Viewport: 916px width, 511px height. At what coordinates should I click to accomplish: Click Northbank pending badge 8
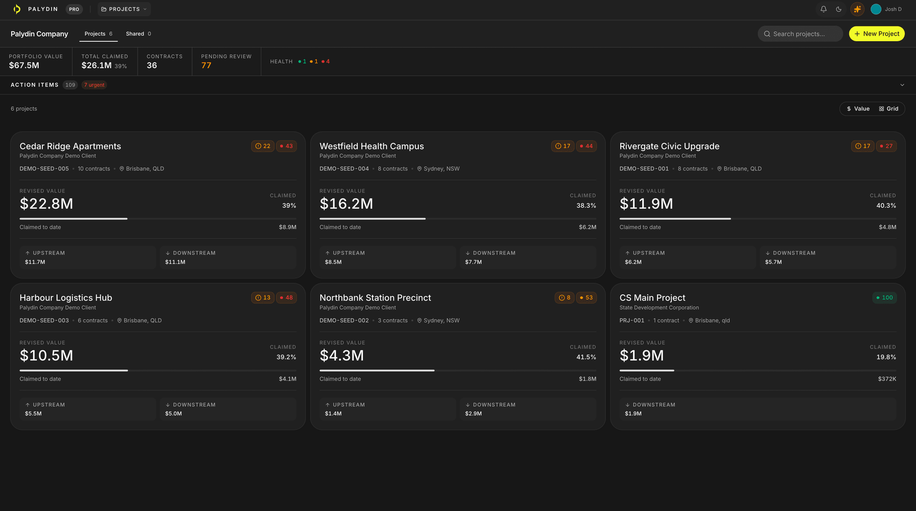tap(564, 297)
